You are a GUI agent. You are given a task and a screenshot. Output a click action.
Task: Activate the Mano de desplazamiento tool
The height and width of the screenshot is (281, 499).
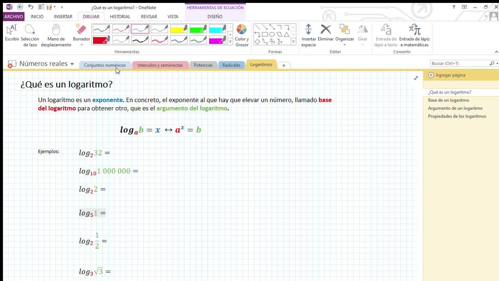coord(56,35)
